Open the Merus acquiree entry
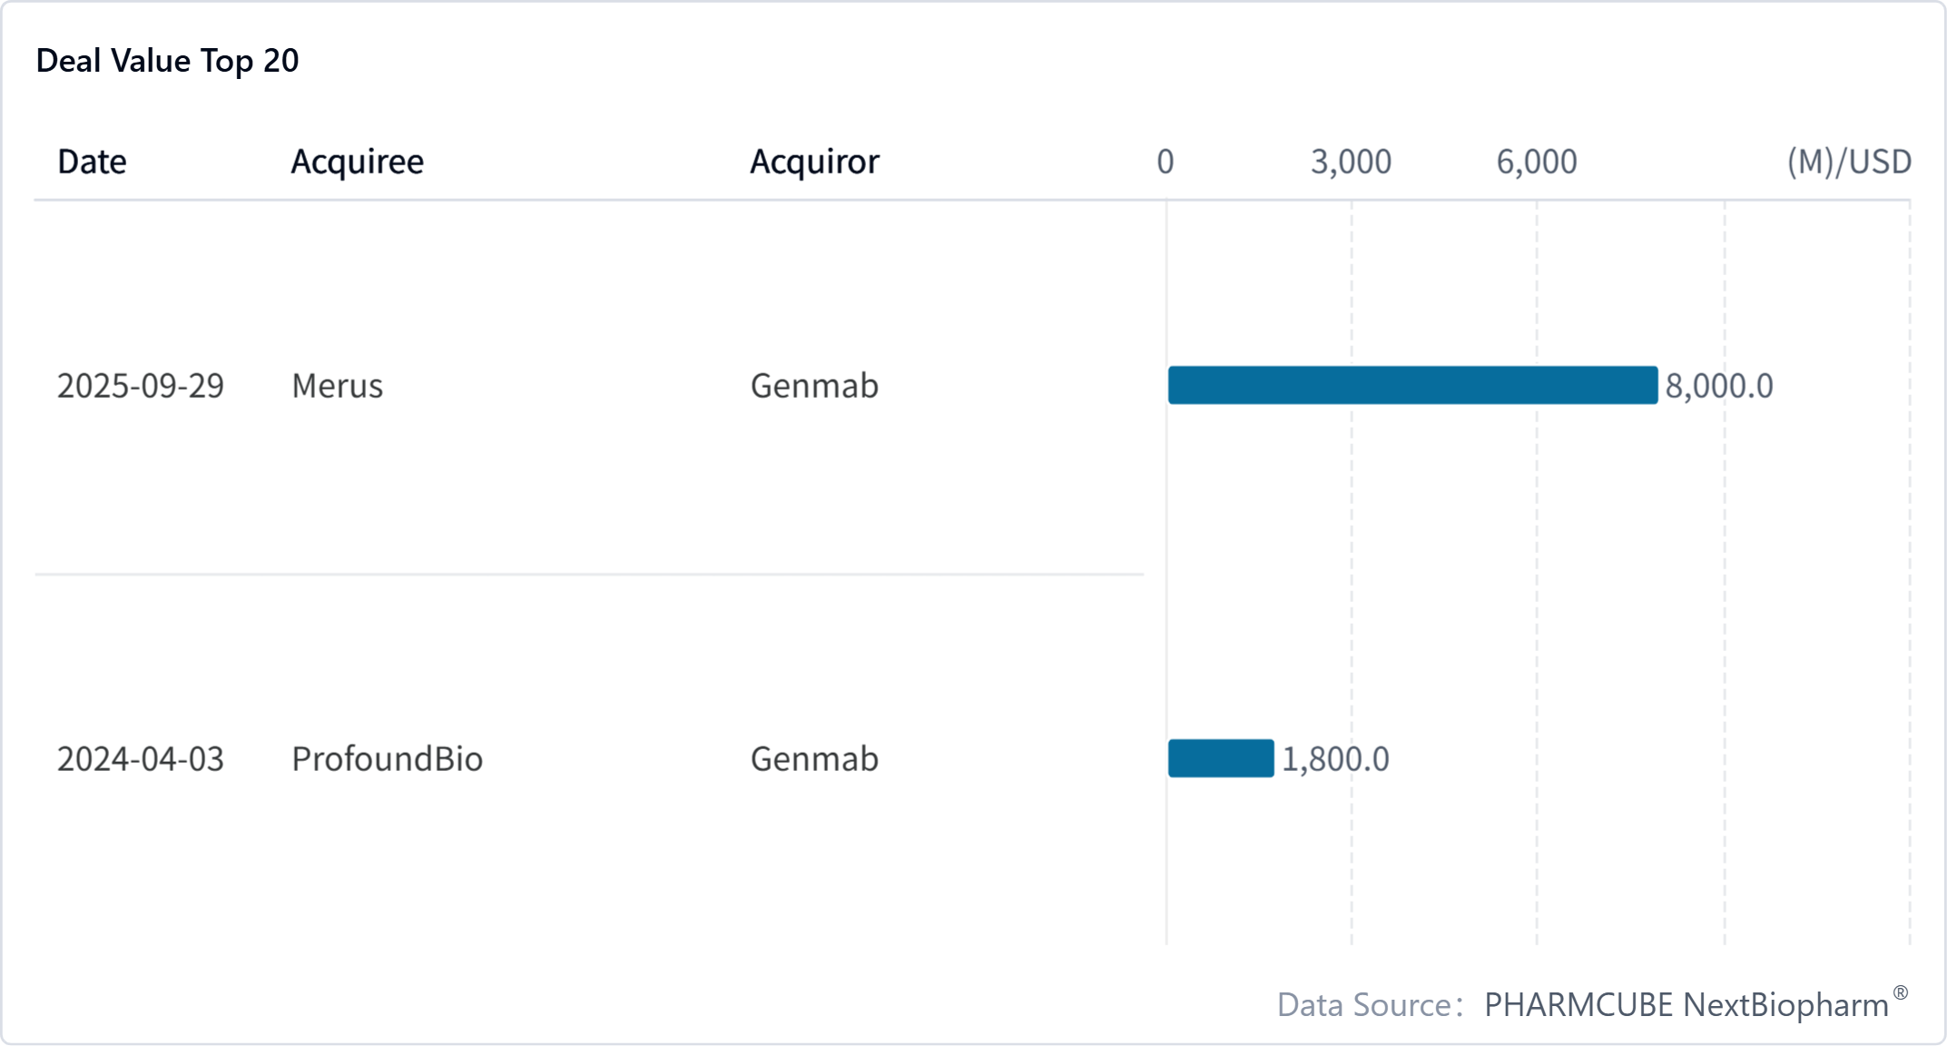 [337, 386]
